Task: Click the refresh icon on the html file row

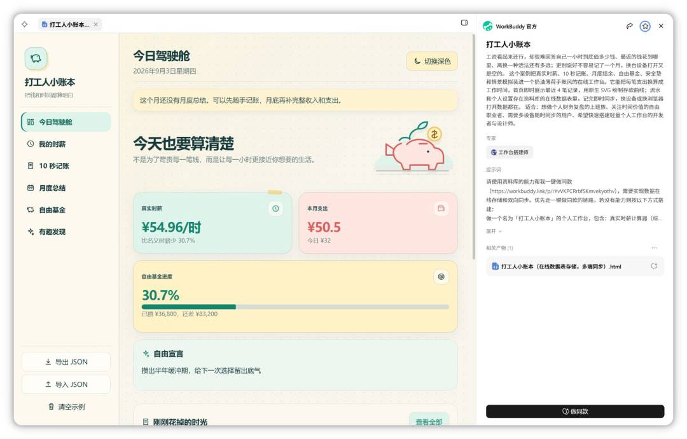Action: [654, 266]
